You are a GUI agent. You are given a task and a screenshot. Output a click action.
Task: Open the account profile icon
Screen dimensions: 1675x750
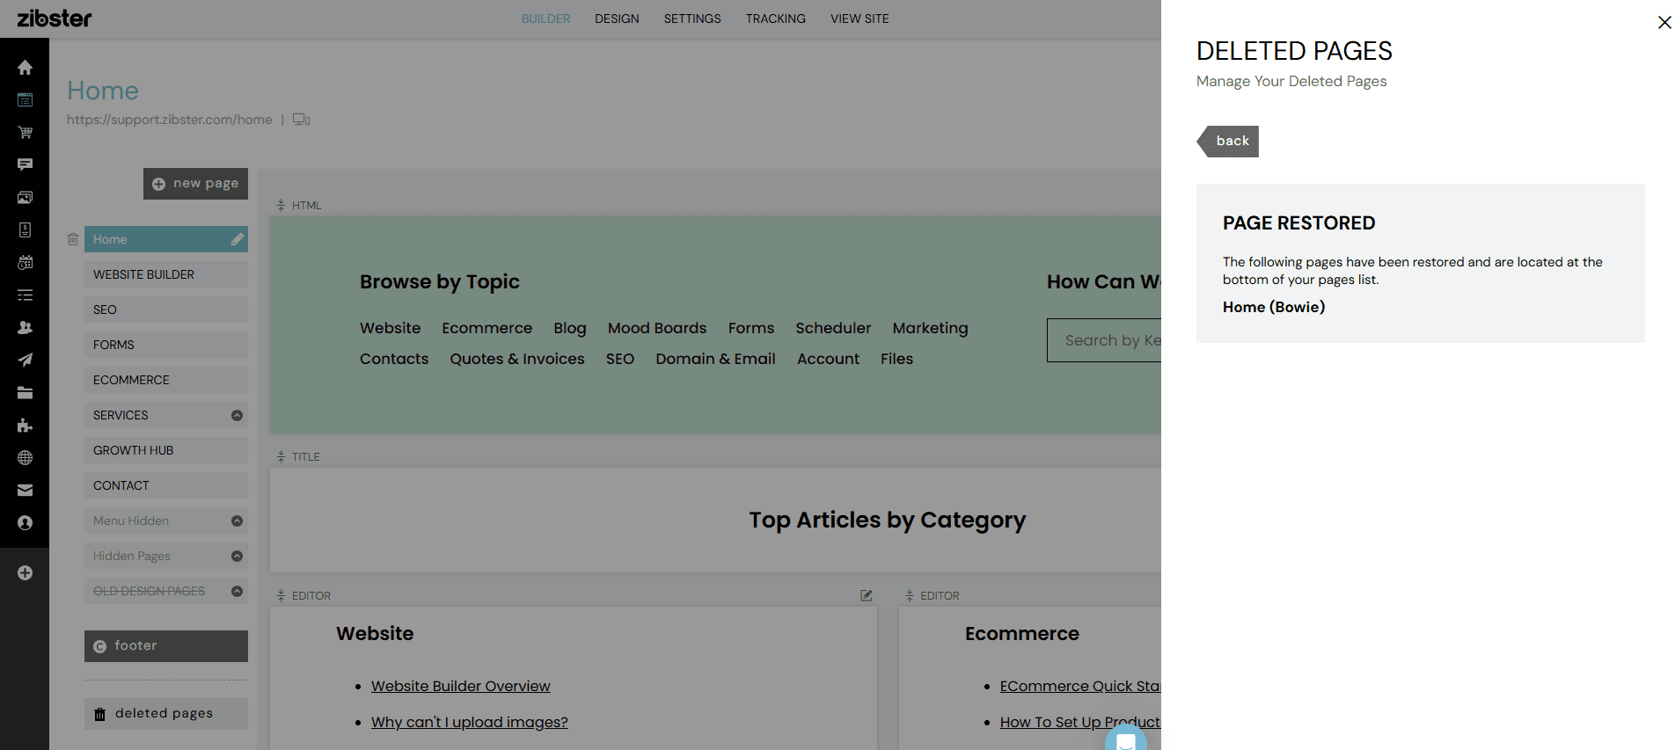pyautogui.click(x=25, y=523)
